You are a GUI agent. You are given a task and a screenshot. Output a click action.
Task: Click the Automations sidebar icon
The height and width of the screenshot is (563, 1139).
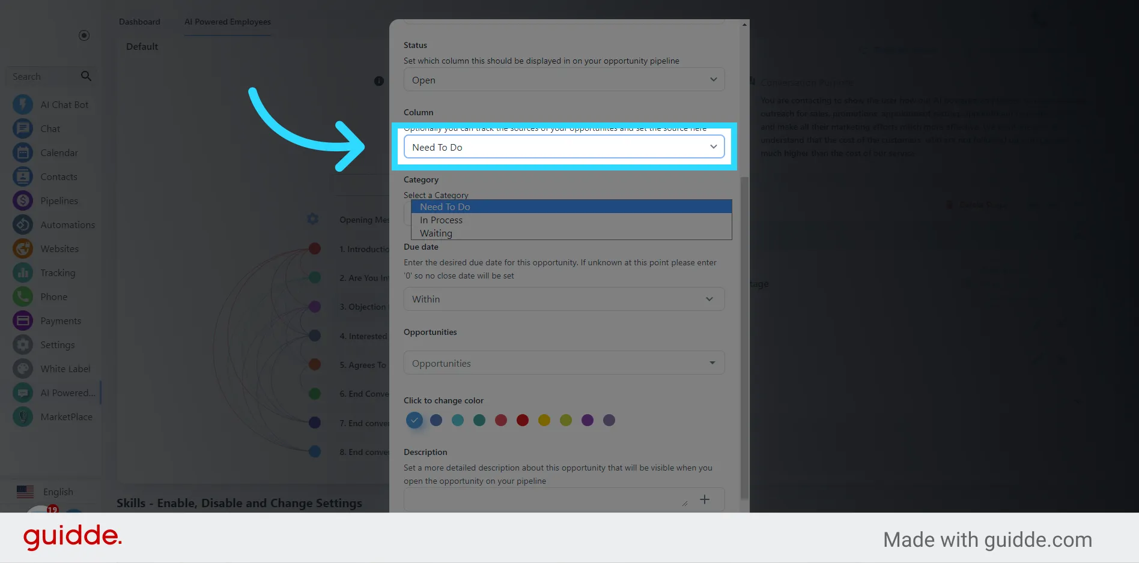pyautogui.click(x=23, y=224)
